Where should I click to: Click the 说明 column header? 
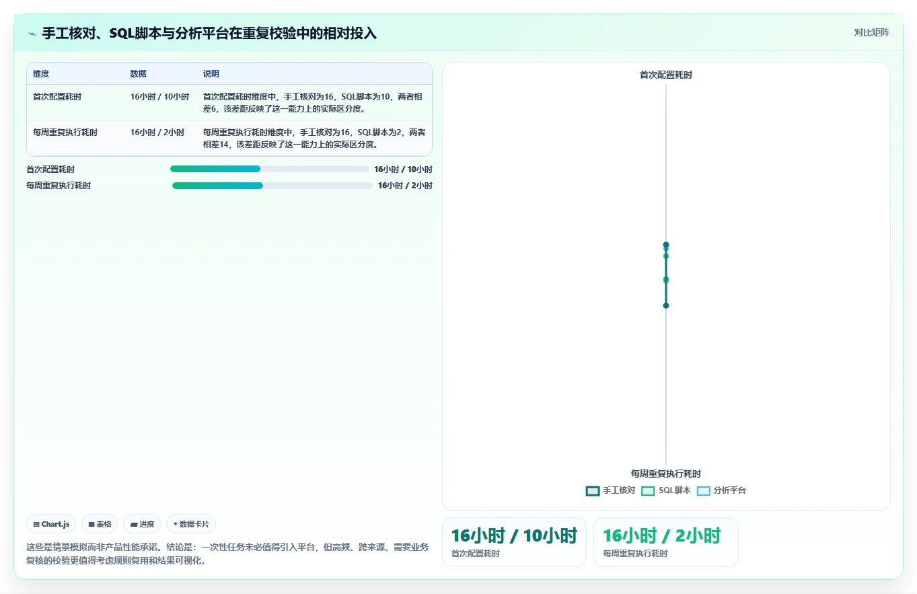[x=211, y=74]
